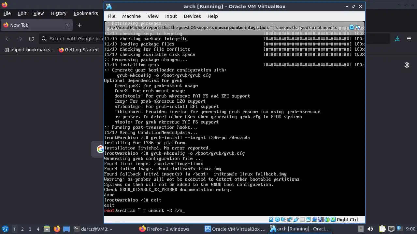Open the VirtualBox File menu
This screenshot has height=234, width=417.
(x=111, y=16)
